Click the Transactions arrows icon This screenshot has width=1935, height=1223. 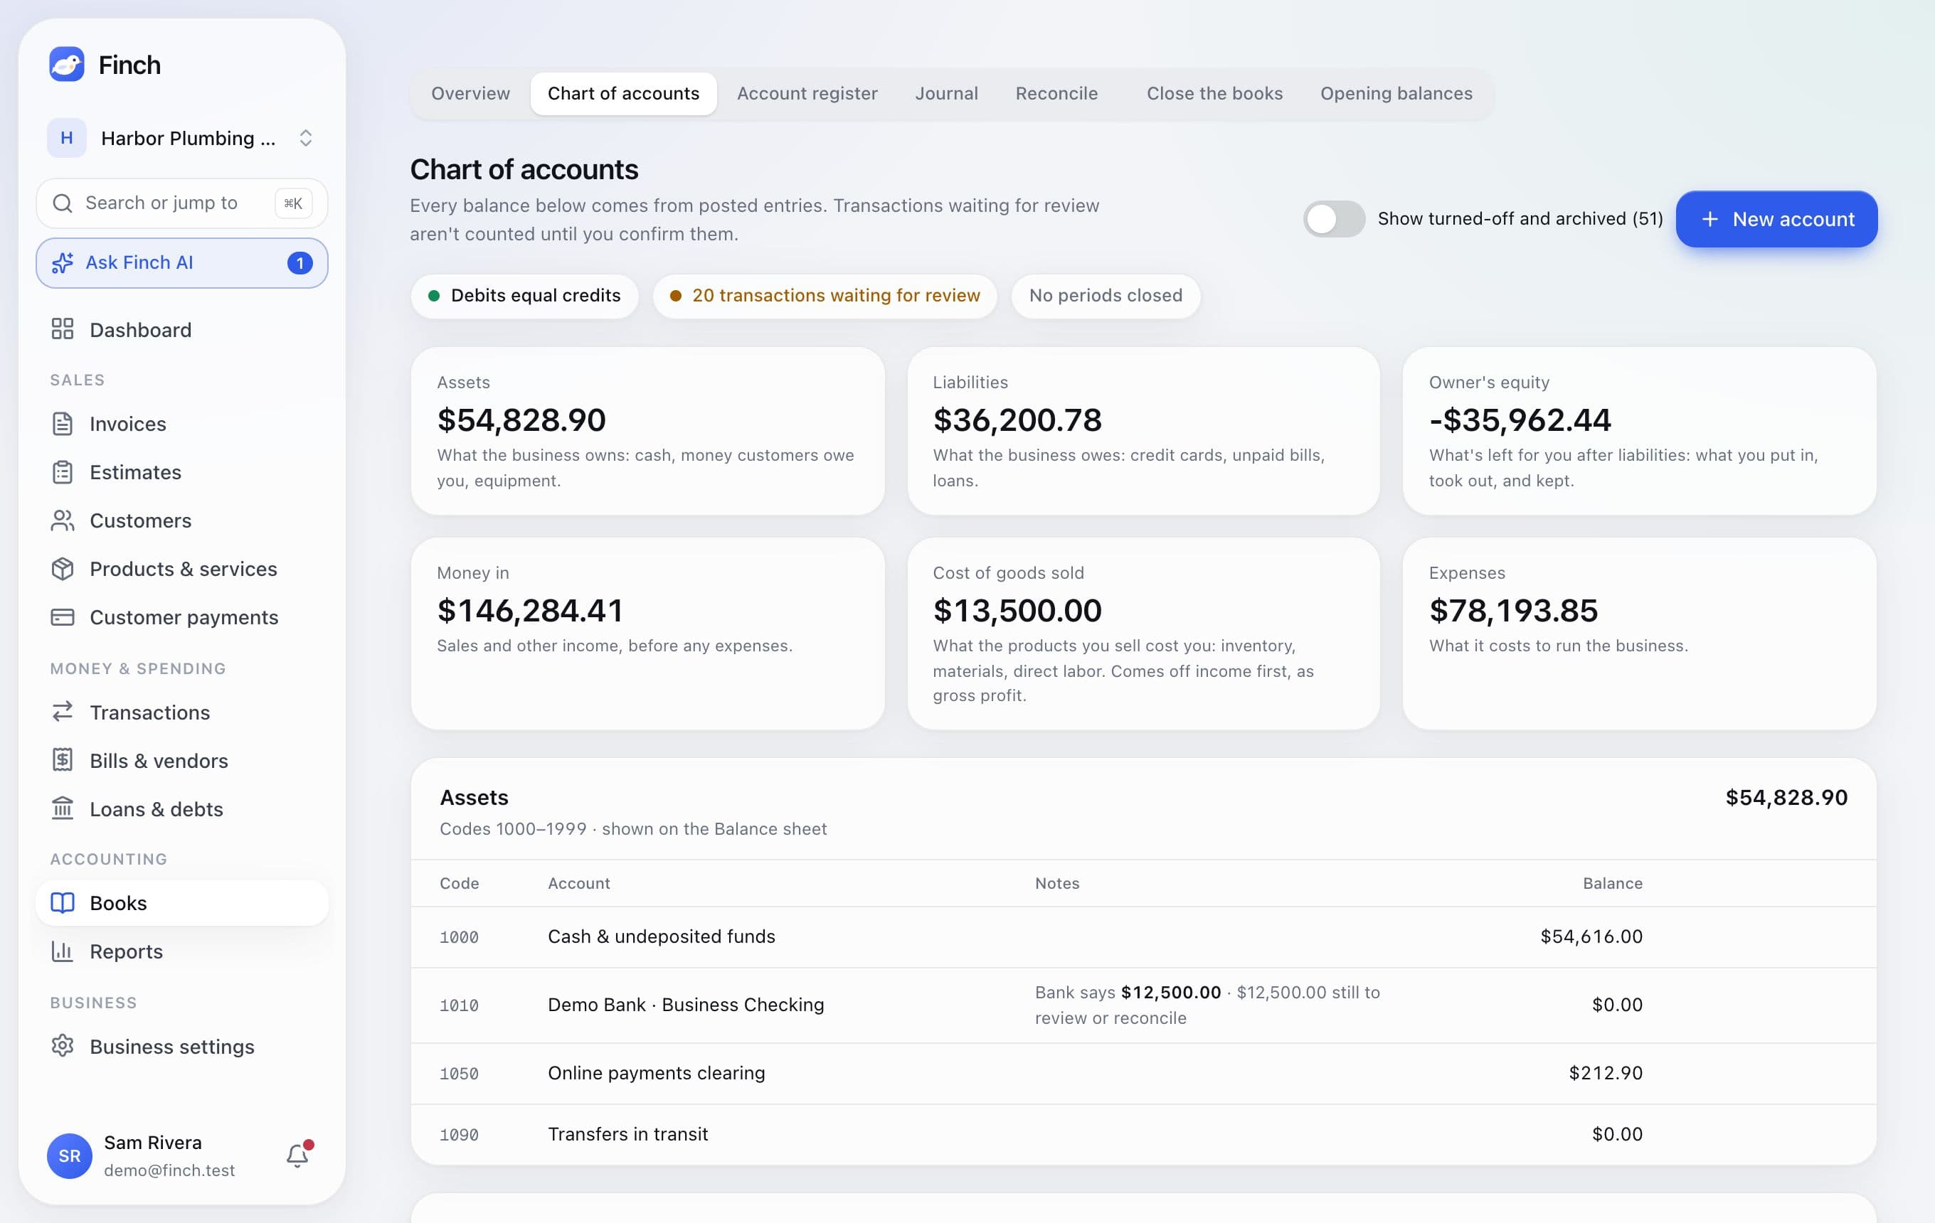63,712
